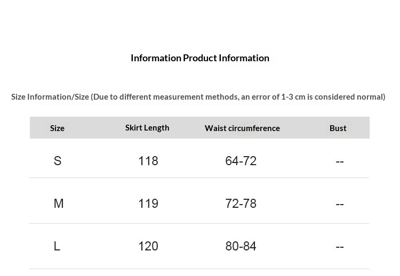This screenshot has width=400, height=276.
Task: Select the Bust column header
Action: (x=338, y=128)
